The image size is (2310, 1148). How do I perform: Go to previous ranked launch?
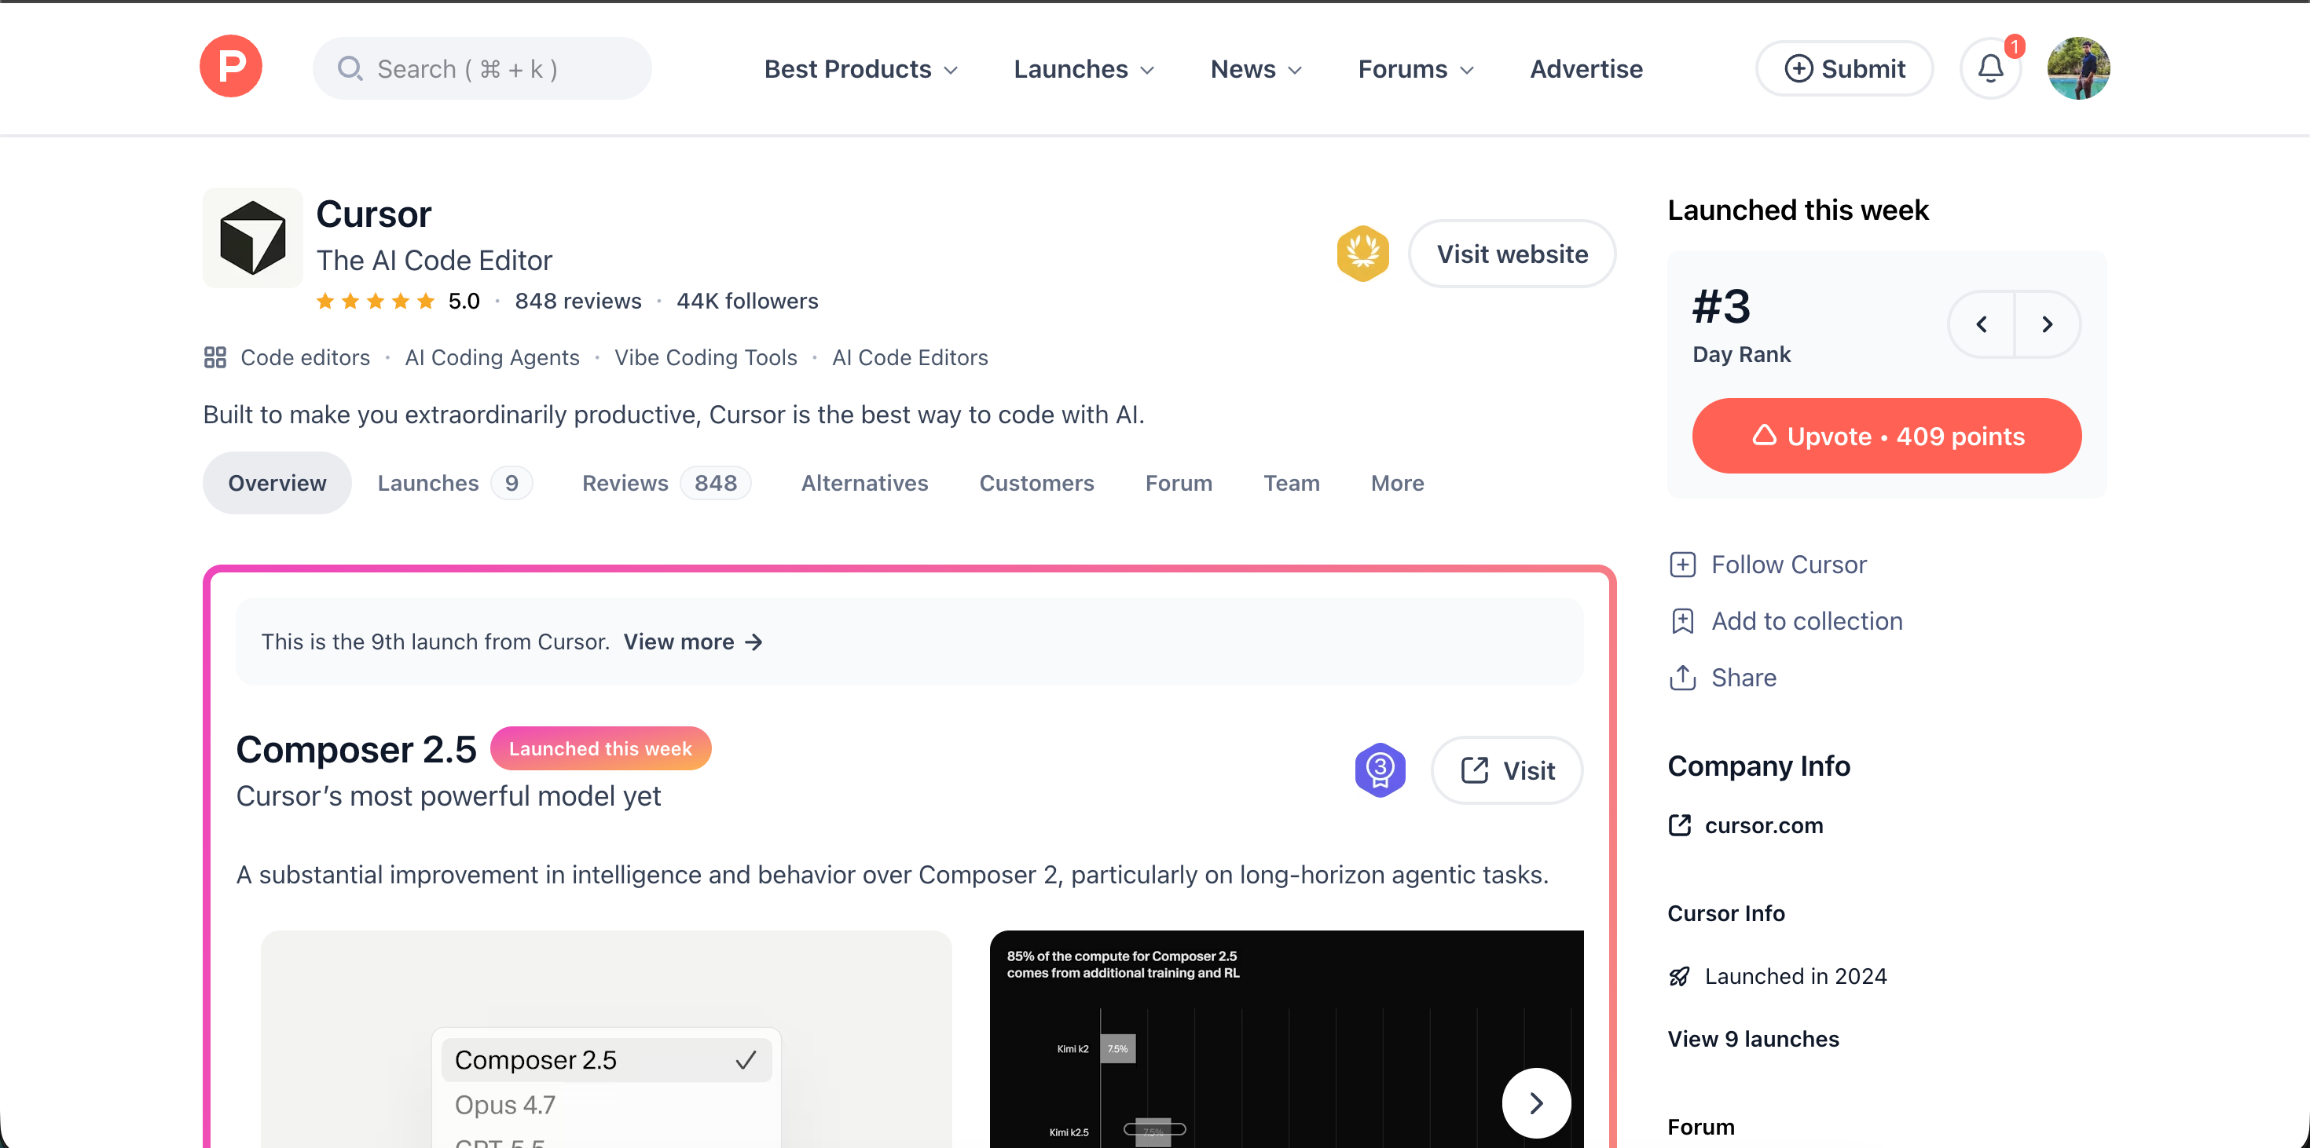point(1982,324)
